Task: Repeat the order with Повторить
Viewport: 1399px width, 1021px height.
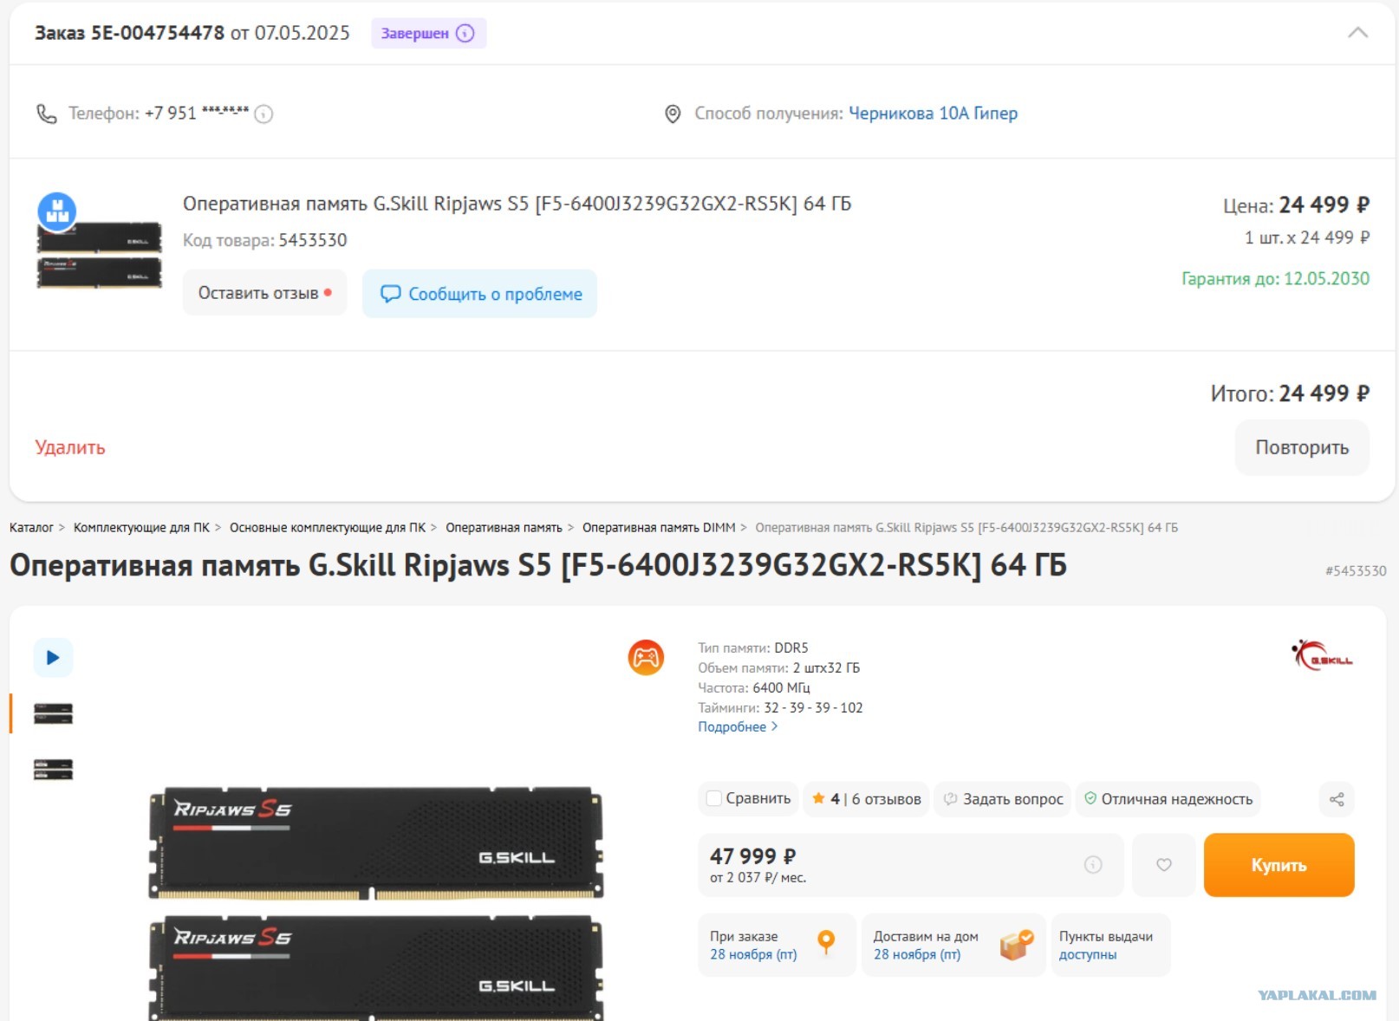Action: coord(1302,447)
